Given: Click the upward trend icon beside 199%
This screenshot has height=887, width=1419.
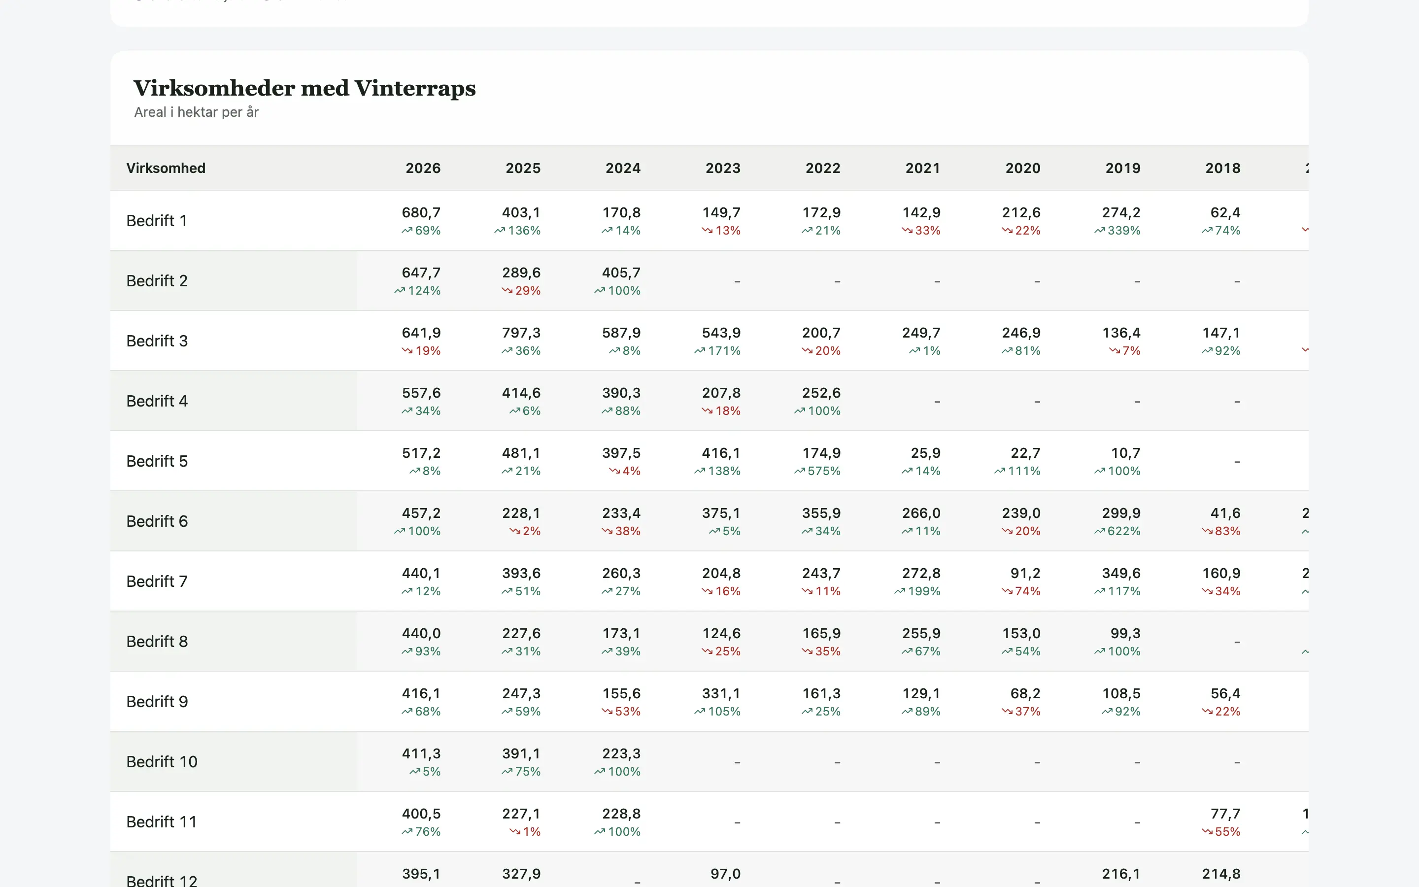Looking at the screenshot, I should pos(900,592).
